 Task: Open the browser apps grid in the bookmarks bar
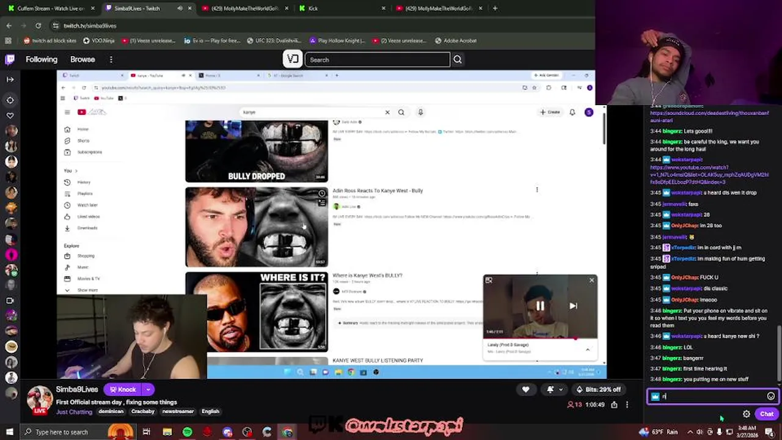8,40
